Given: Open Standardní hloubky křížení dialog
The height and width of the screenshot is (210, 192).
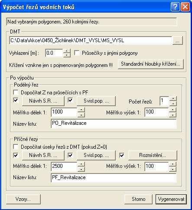Looking at the screenshot, I should click(x=151, y=64).
